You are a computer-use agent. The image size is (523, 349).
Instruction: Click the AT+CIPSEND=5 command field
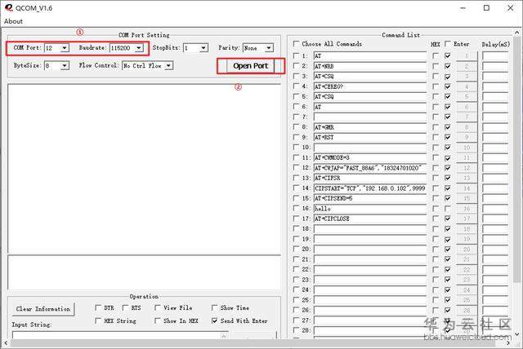tap(370, 198)
